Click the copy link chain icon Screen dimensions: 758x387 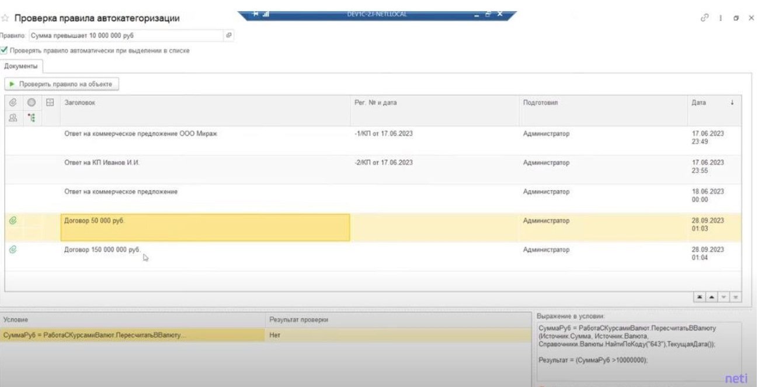(705, 18)
